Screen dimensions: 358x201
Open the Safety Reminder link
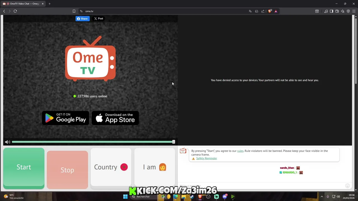(206, 158)
